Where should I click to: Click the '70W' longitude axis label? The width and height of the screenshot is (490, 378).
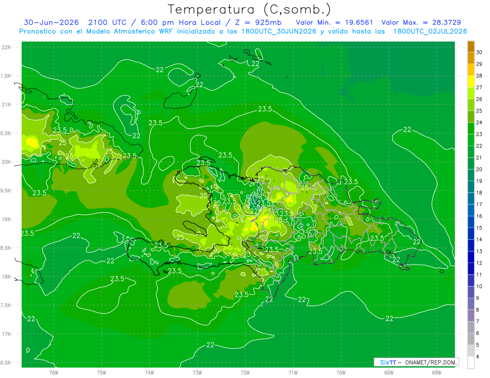point(341,372)
